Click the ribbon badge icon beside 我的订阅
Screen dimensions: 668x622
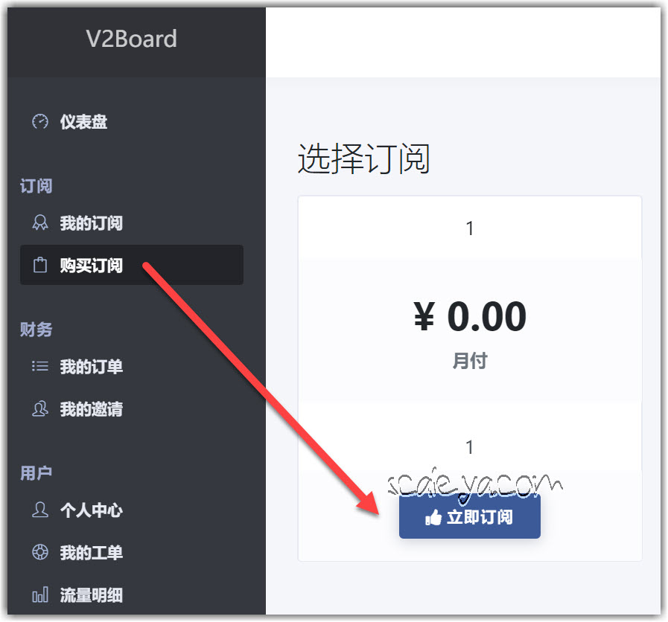(x=40, y=222)
